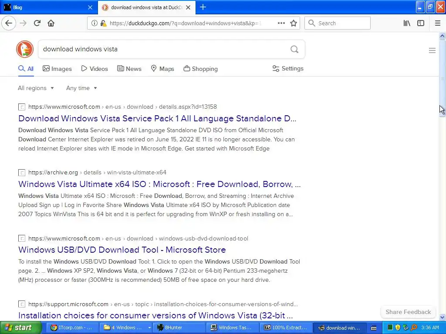Click the scrollbar up arrow

(x=442, y=36)
